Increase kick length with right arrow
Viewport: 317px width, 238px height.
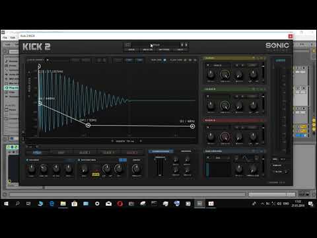point(141,141)
